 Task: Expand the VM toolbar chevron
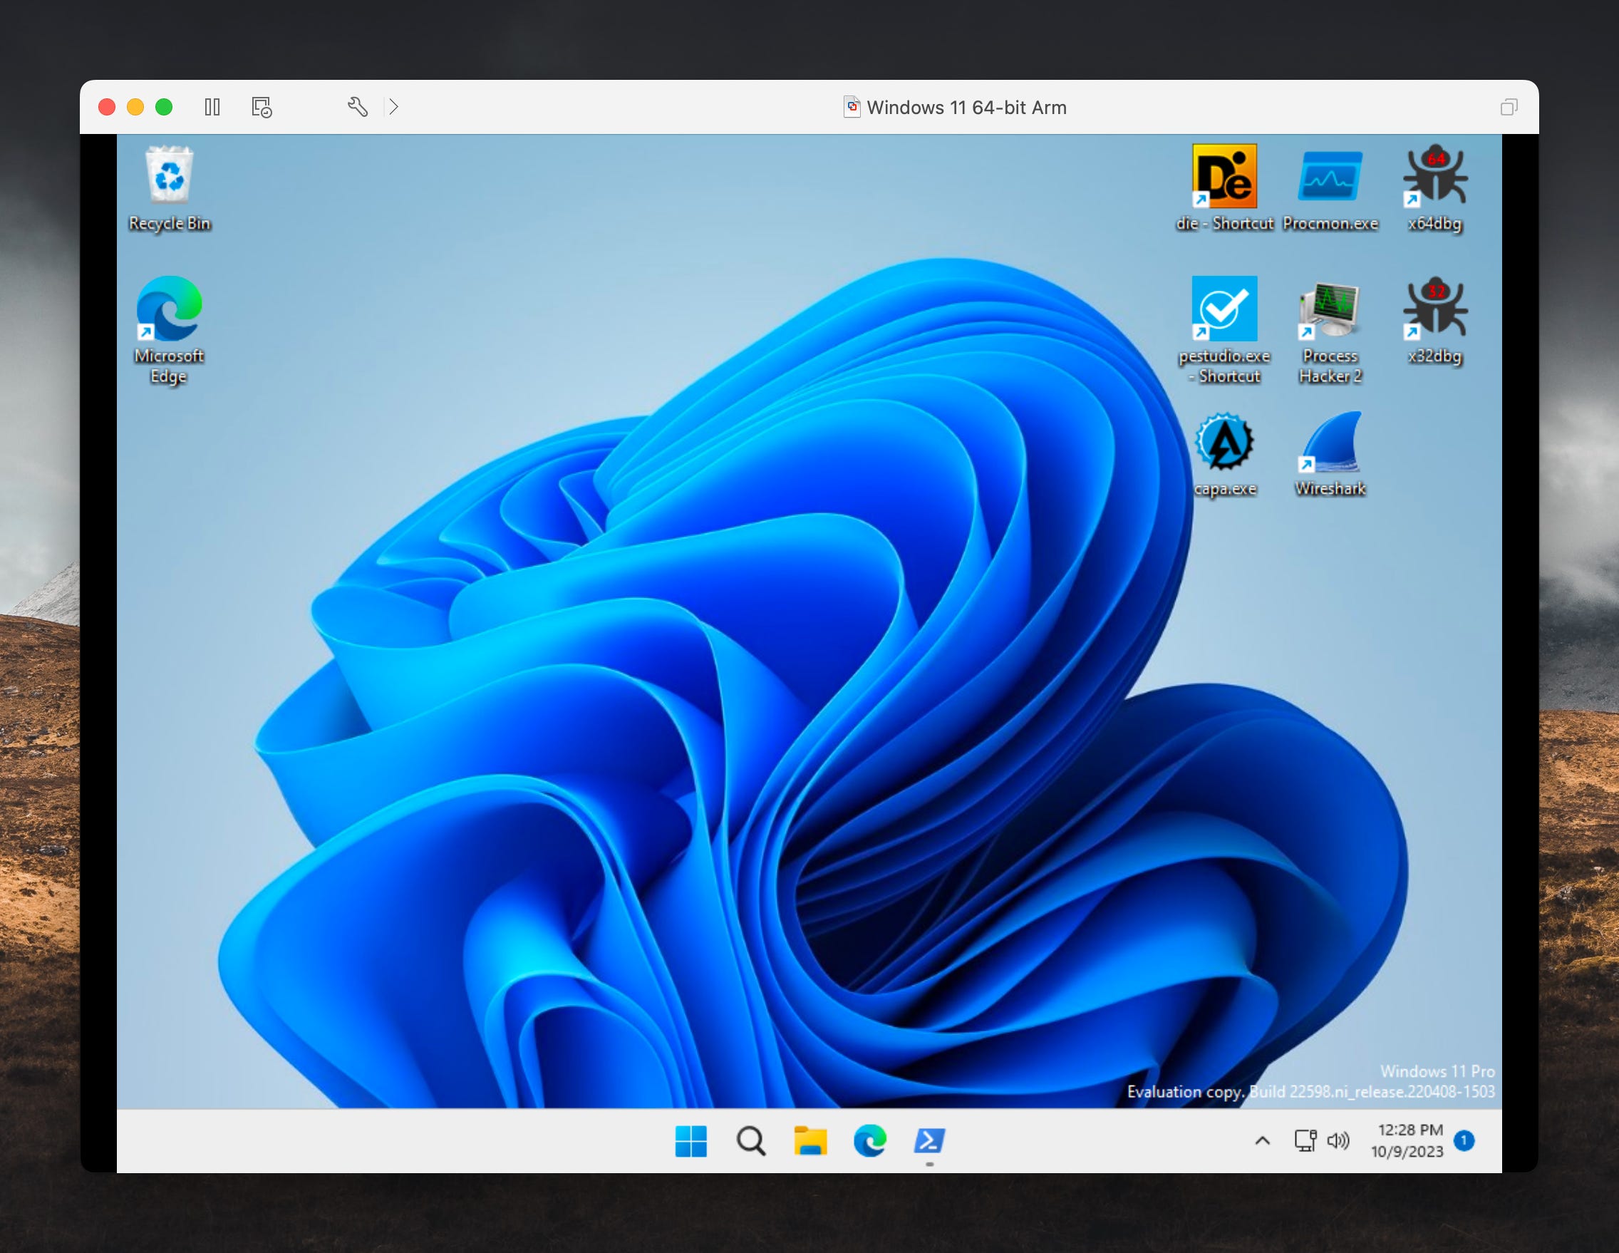coord(393,108)
